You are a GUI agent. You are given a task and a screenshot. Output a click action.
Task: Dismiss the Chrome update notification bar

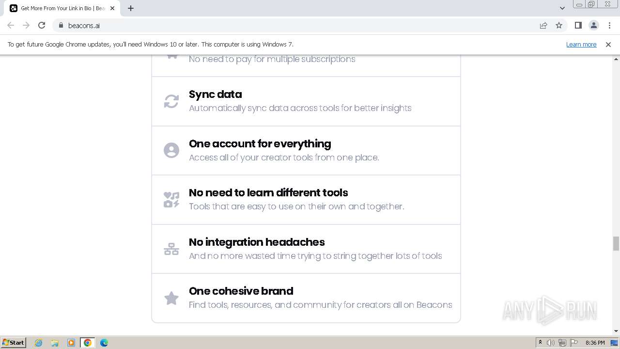pyautogui.click(x=608, y=44)
